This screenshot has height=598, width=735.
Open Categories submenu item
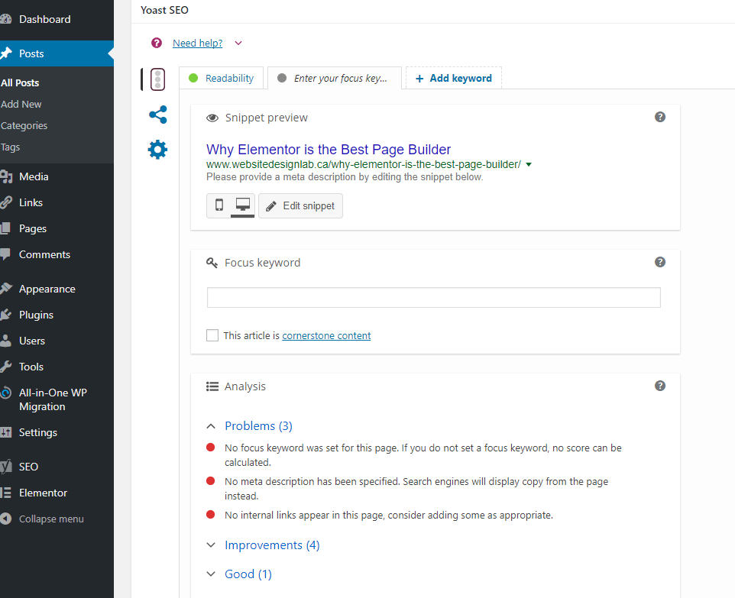24,125
